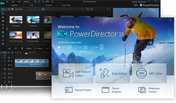Screen dimensions: 176x103
Task: Click the timeline zoom slider handle
Action: pyautogui.click(x=7, y=85)
